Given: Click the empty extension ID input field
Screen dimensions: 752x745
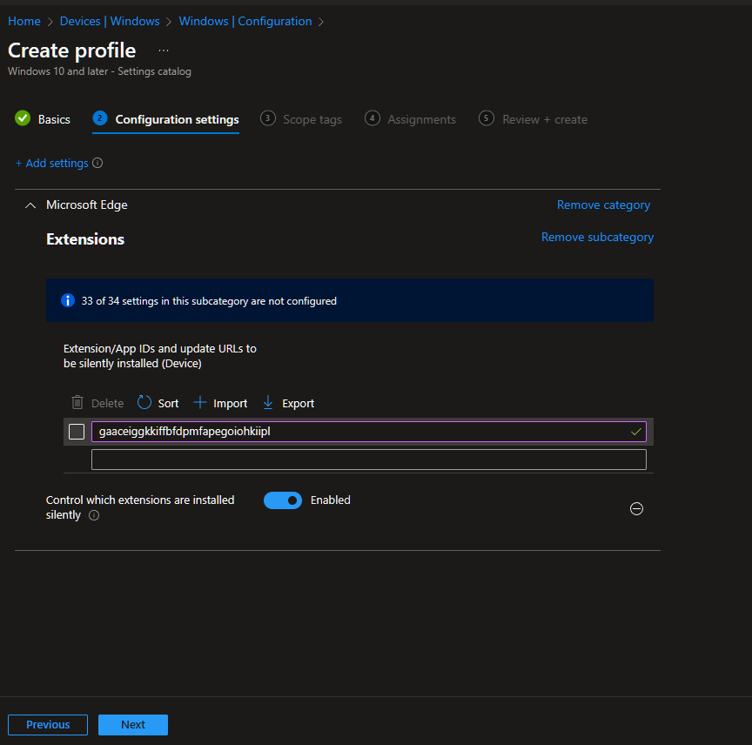Looking at the screenshot, I should tap(368, 460).
